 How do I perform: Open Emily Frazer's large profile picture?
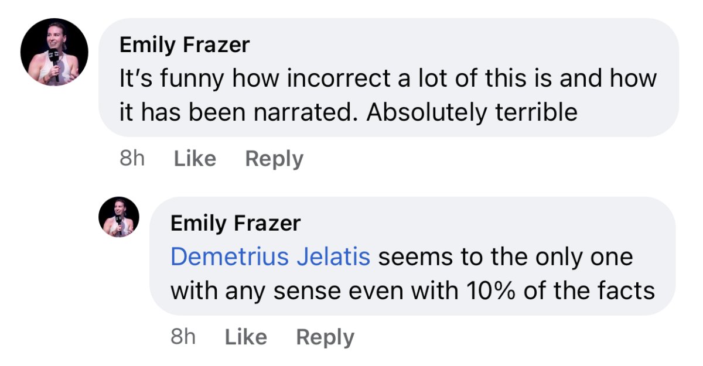(x=54, y=52)
